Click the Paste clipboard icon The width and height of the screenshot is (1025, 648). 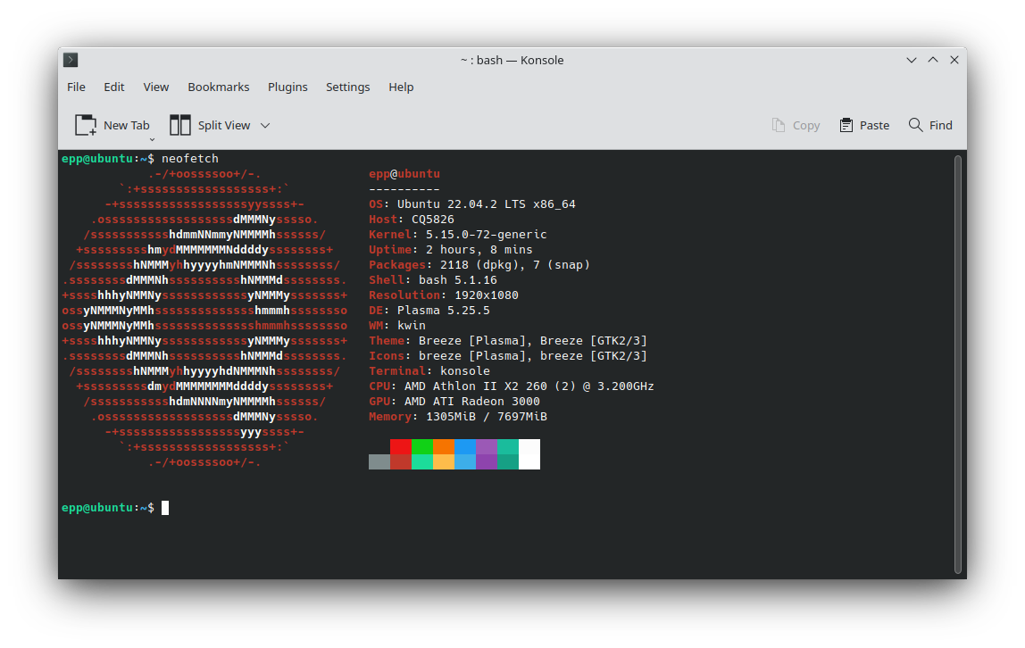click(x=846, y=125)
